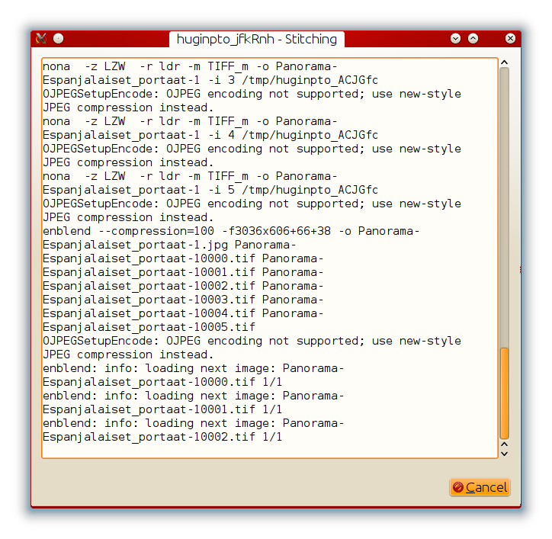This screenshot has height=539, width=552.
Task: Click the scrollbar down arrow at the bottom
Action: pyautogui.click(x=505, y=454)
